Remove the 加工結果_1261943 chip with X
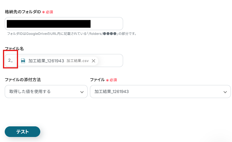Viewport: 232px width, 142px height. [93, 61]
